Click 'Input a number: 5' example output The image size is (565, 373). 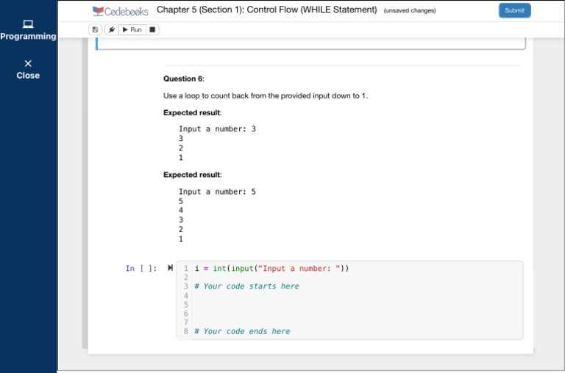tap(217, 192)
